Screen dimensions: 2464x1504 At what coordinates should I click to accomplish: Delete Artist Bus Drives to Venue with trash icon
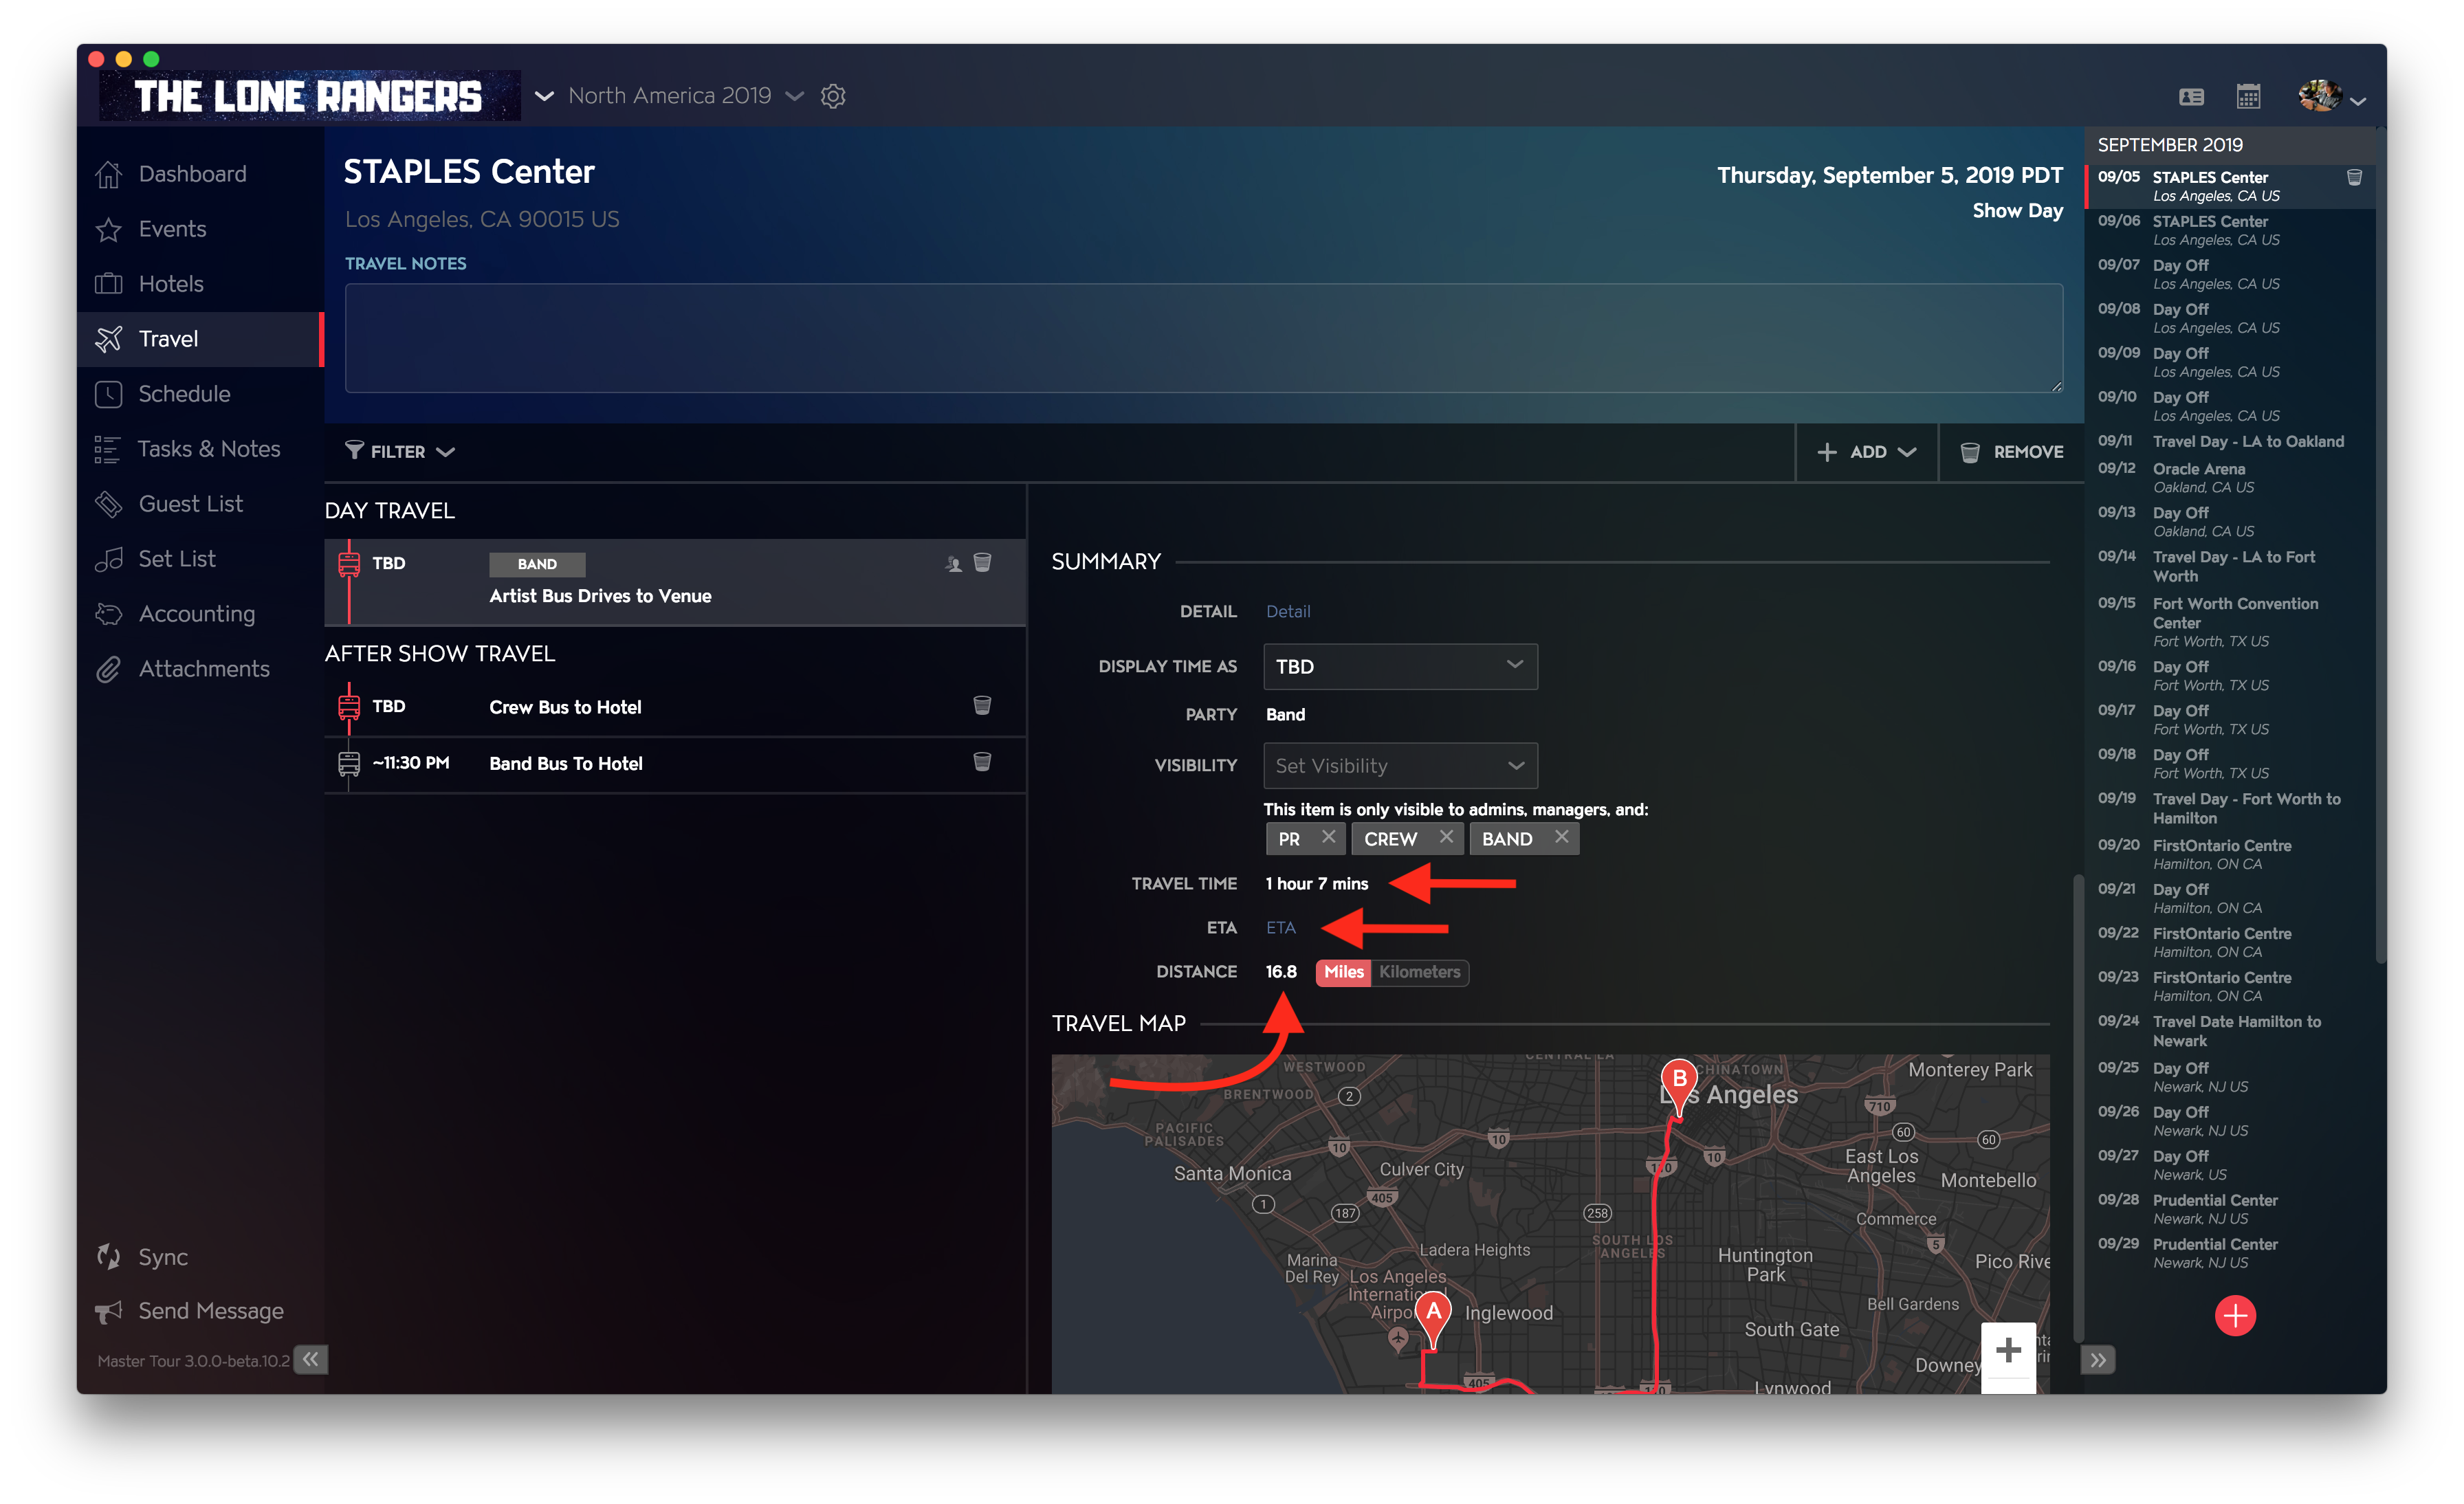pyautogui.click(x=982, y=563)
